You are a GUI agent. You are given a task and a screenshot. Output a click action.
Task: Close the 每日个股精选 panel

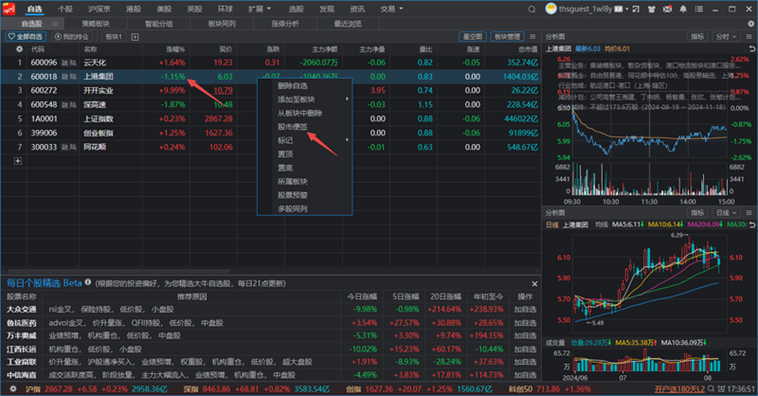[534, 284]
